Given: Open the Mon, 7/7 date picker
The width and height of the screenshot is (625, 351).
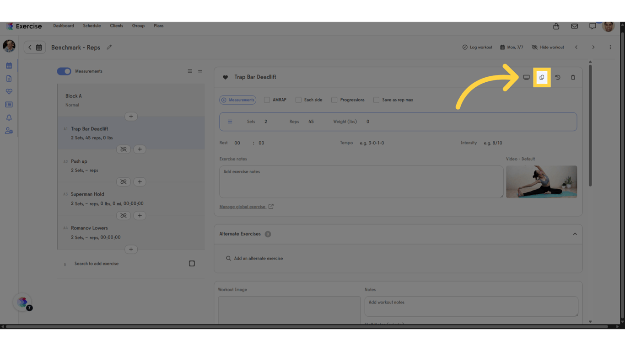Looking at the screenshot, I should [x=512, y=48].
